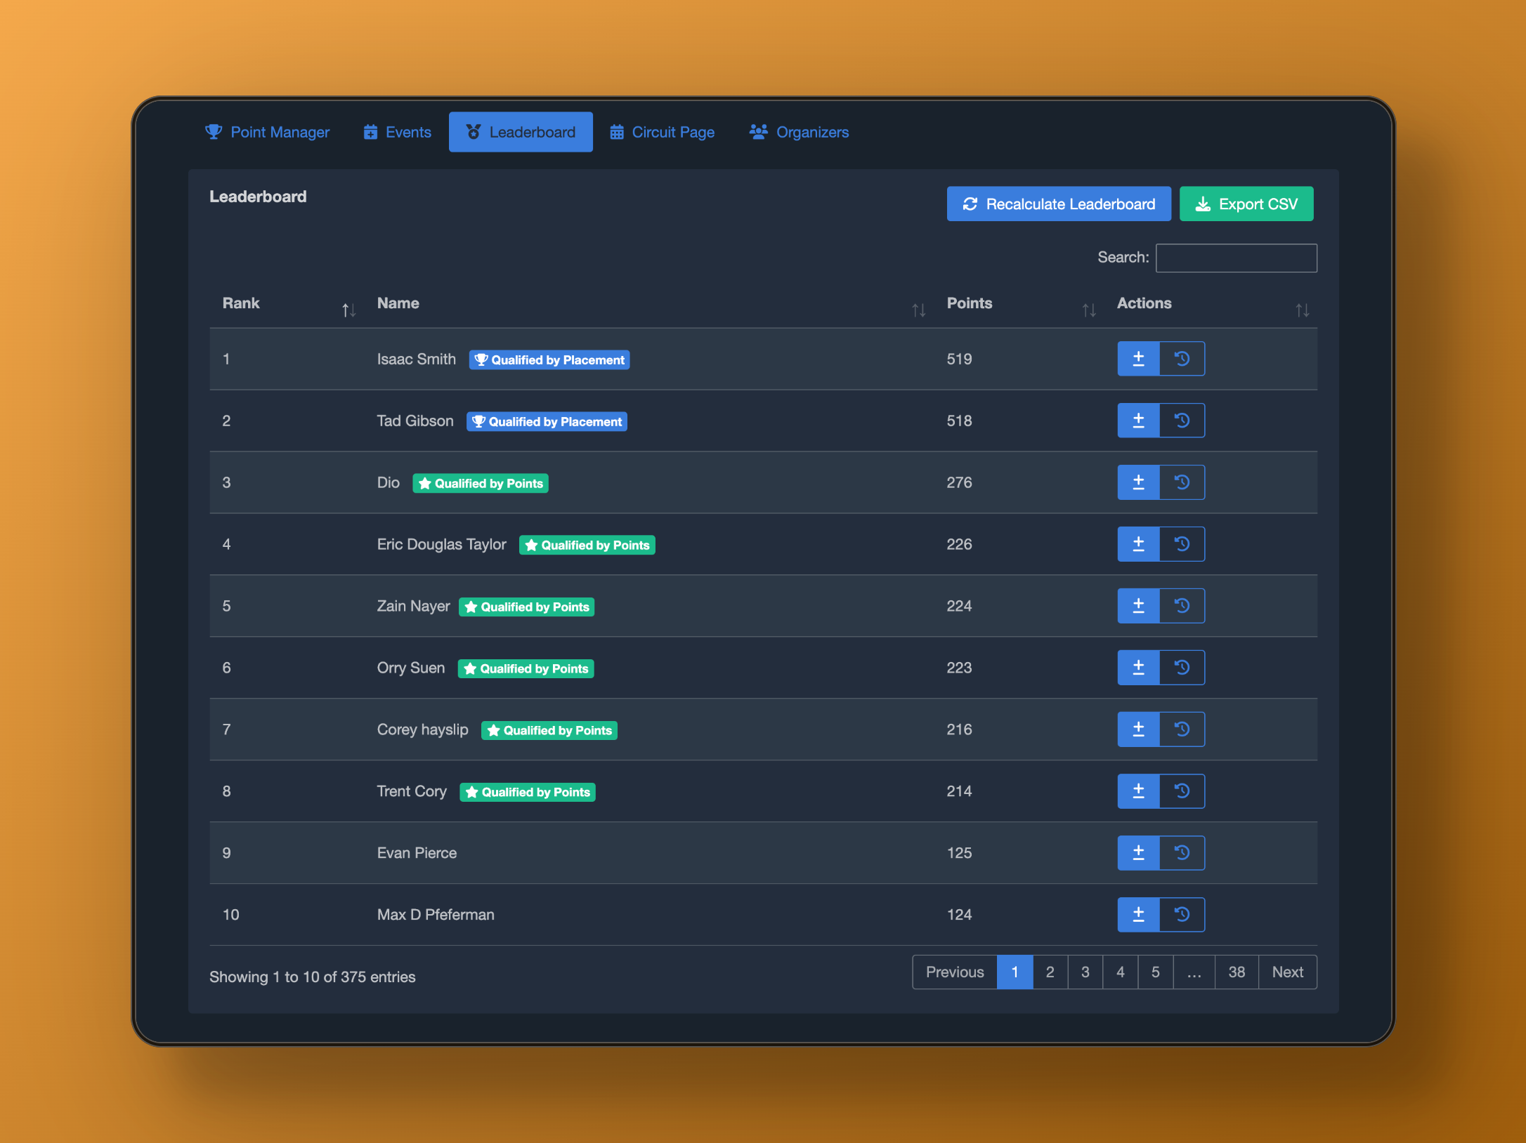Go to page 3 of results
The height and width of the screenshot is (1143, 1526).
[x=1085, y=972]
